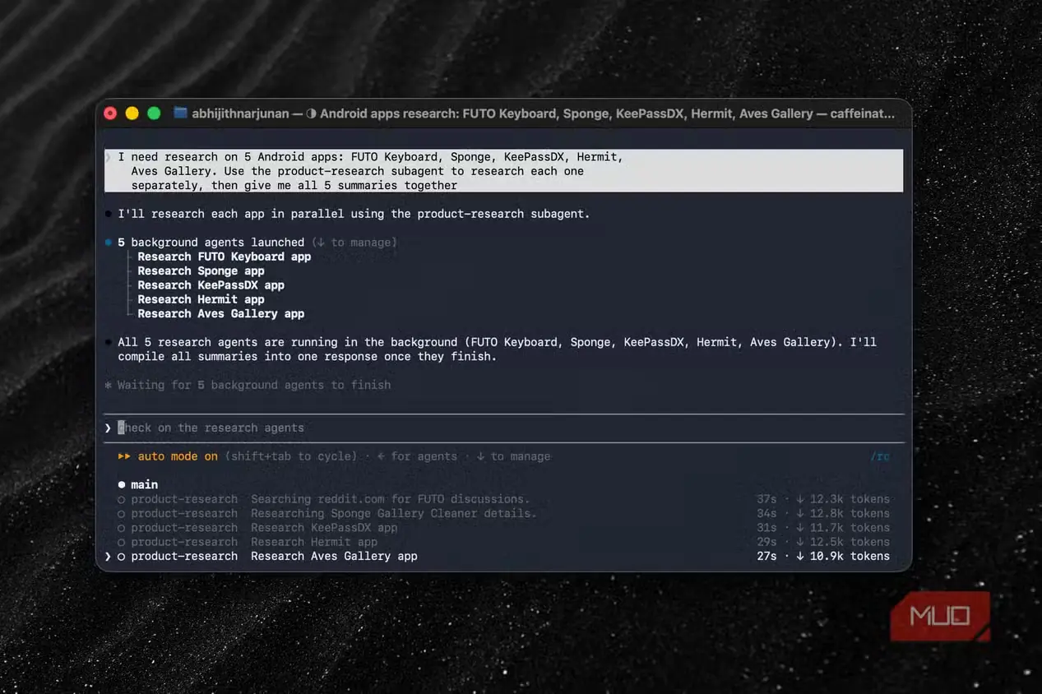Image resolution: width=1042 pixels, height=694 pixels.
Task: Click the folder icon in the title bar
Action: [180, 113]
